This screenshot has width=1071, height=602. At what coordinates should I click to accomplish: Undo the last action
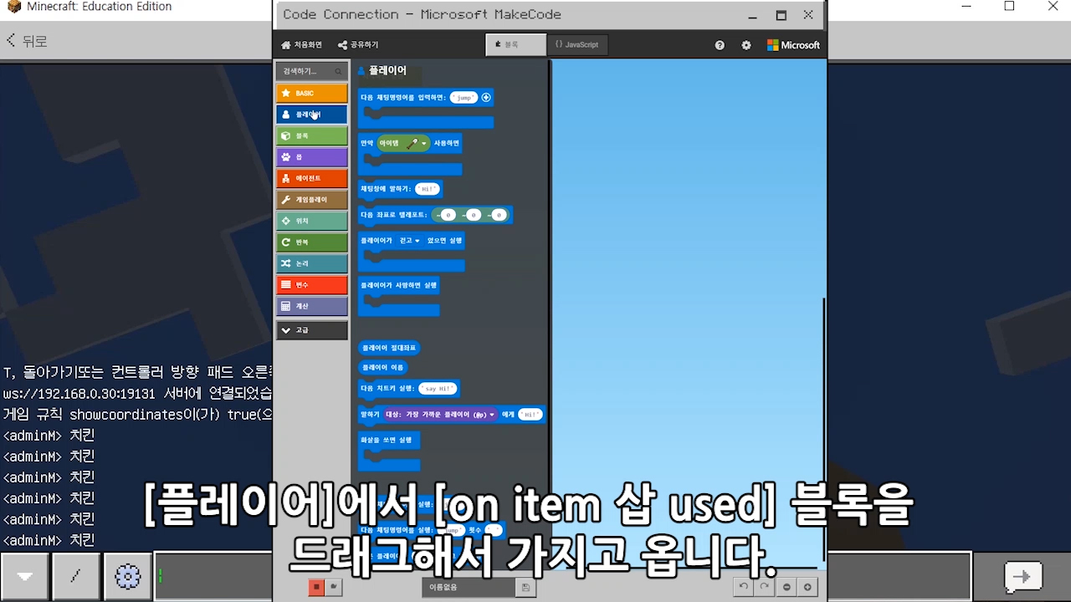(743, 587)
